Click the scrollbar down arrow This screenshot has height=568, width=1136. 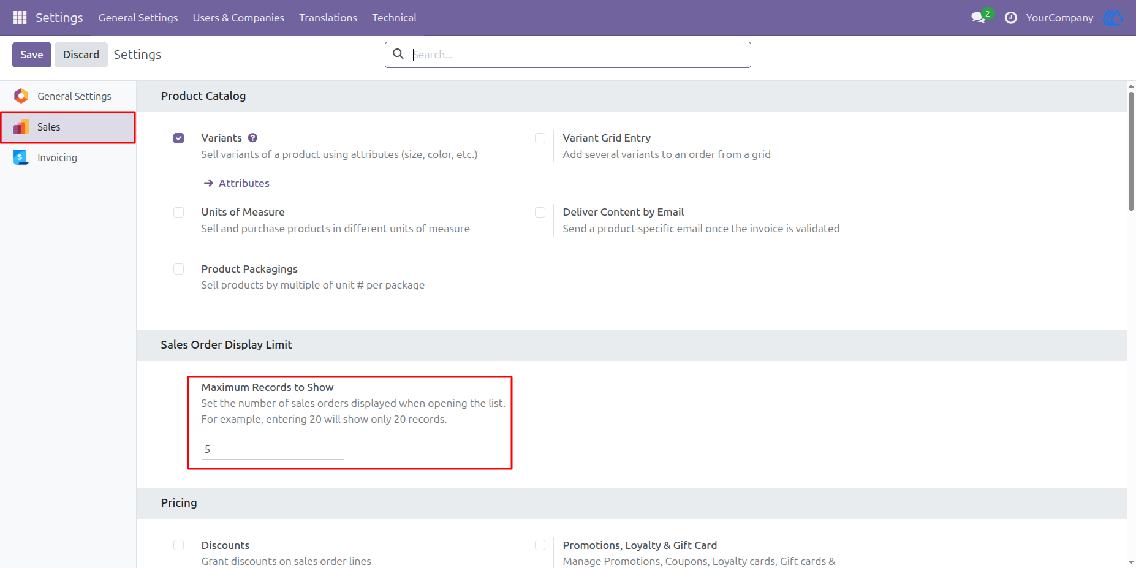coord(1131,562)
